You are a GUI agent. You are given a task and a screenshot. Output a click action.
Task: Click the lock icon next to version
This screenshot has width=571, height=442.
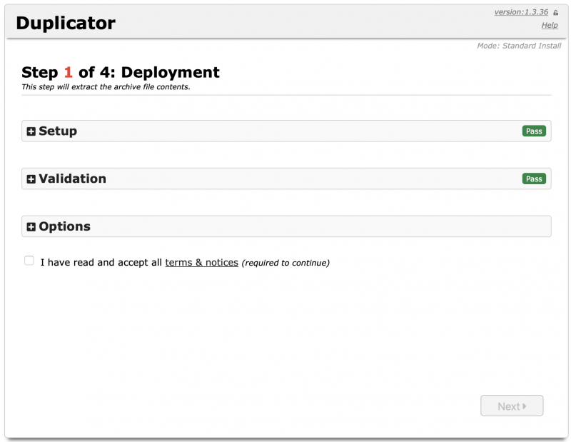555,13
